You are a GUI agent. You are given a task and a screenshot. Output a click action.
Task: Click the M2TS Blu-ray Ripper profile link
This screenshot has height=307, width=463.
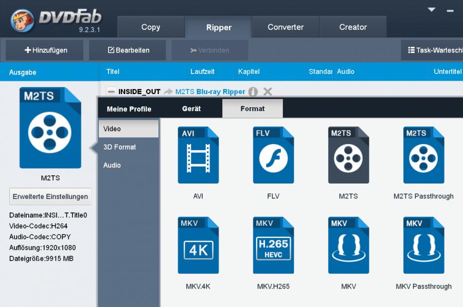[x=210, y=92]
